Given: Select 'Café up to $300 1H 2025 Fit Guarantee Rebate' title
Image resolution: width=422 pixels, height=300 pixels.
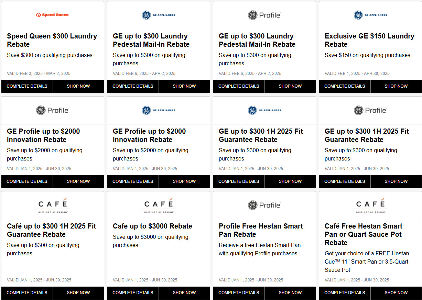Looking at the screenshot, I should tap(52, 230).
